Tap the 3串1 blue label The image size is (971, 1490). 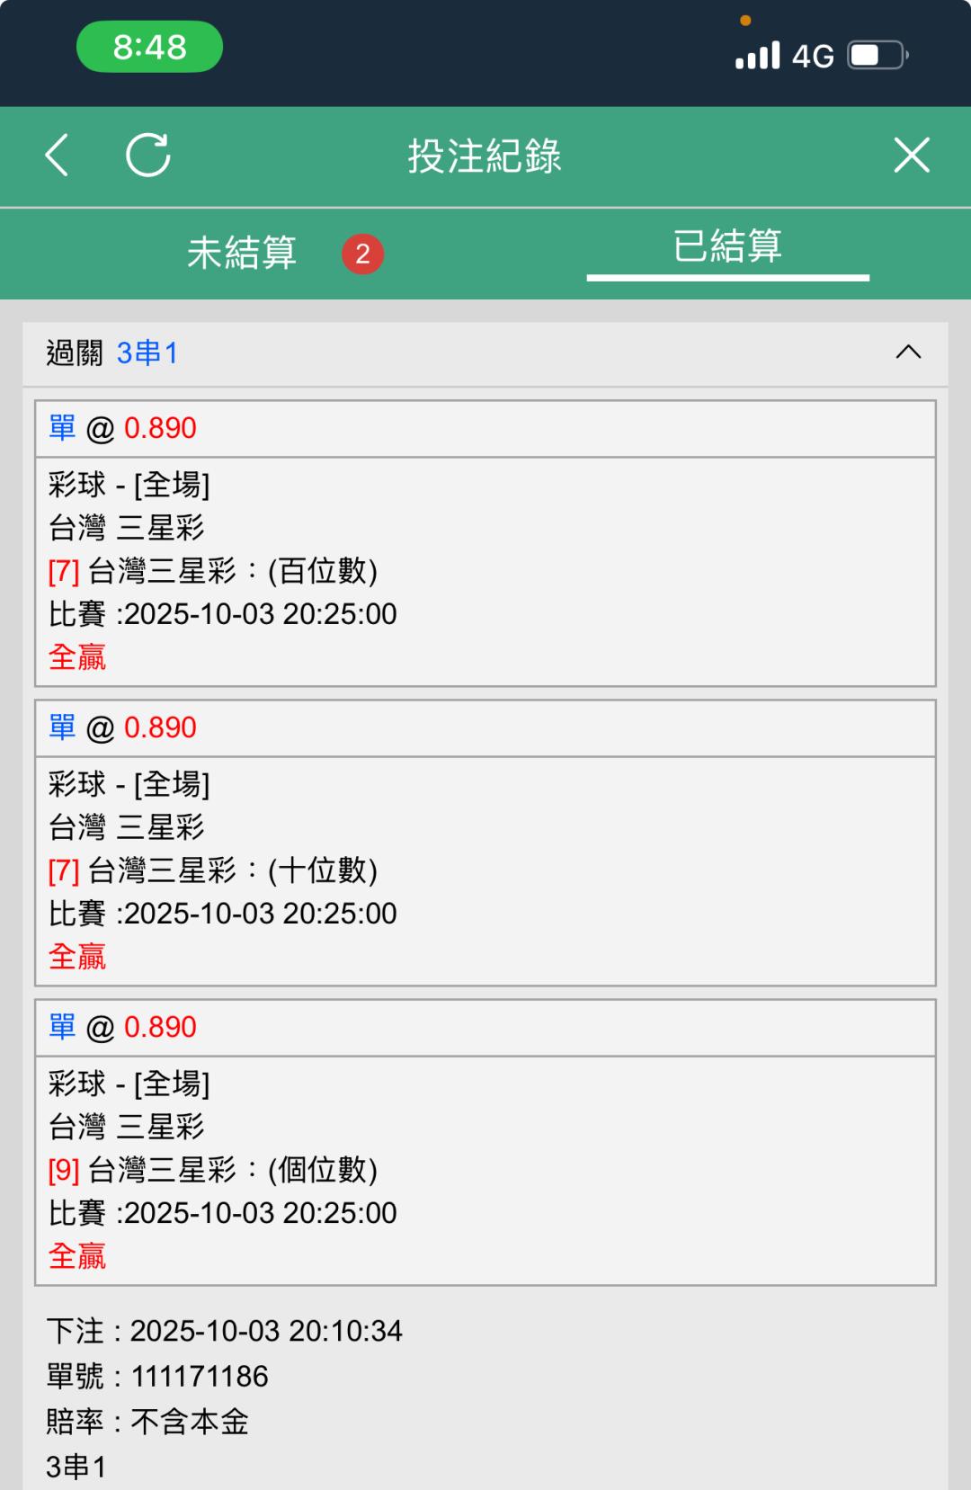(147, 353)
